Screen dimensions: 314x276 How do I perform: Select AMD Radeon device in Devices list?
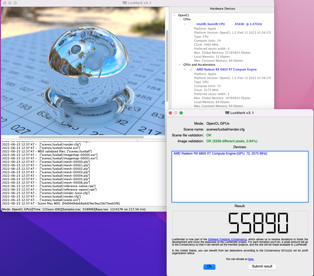(220, 153)
